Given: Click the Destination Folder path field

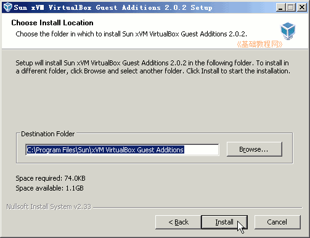Looking at the screenshot, I should point(122,150).
